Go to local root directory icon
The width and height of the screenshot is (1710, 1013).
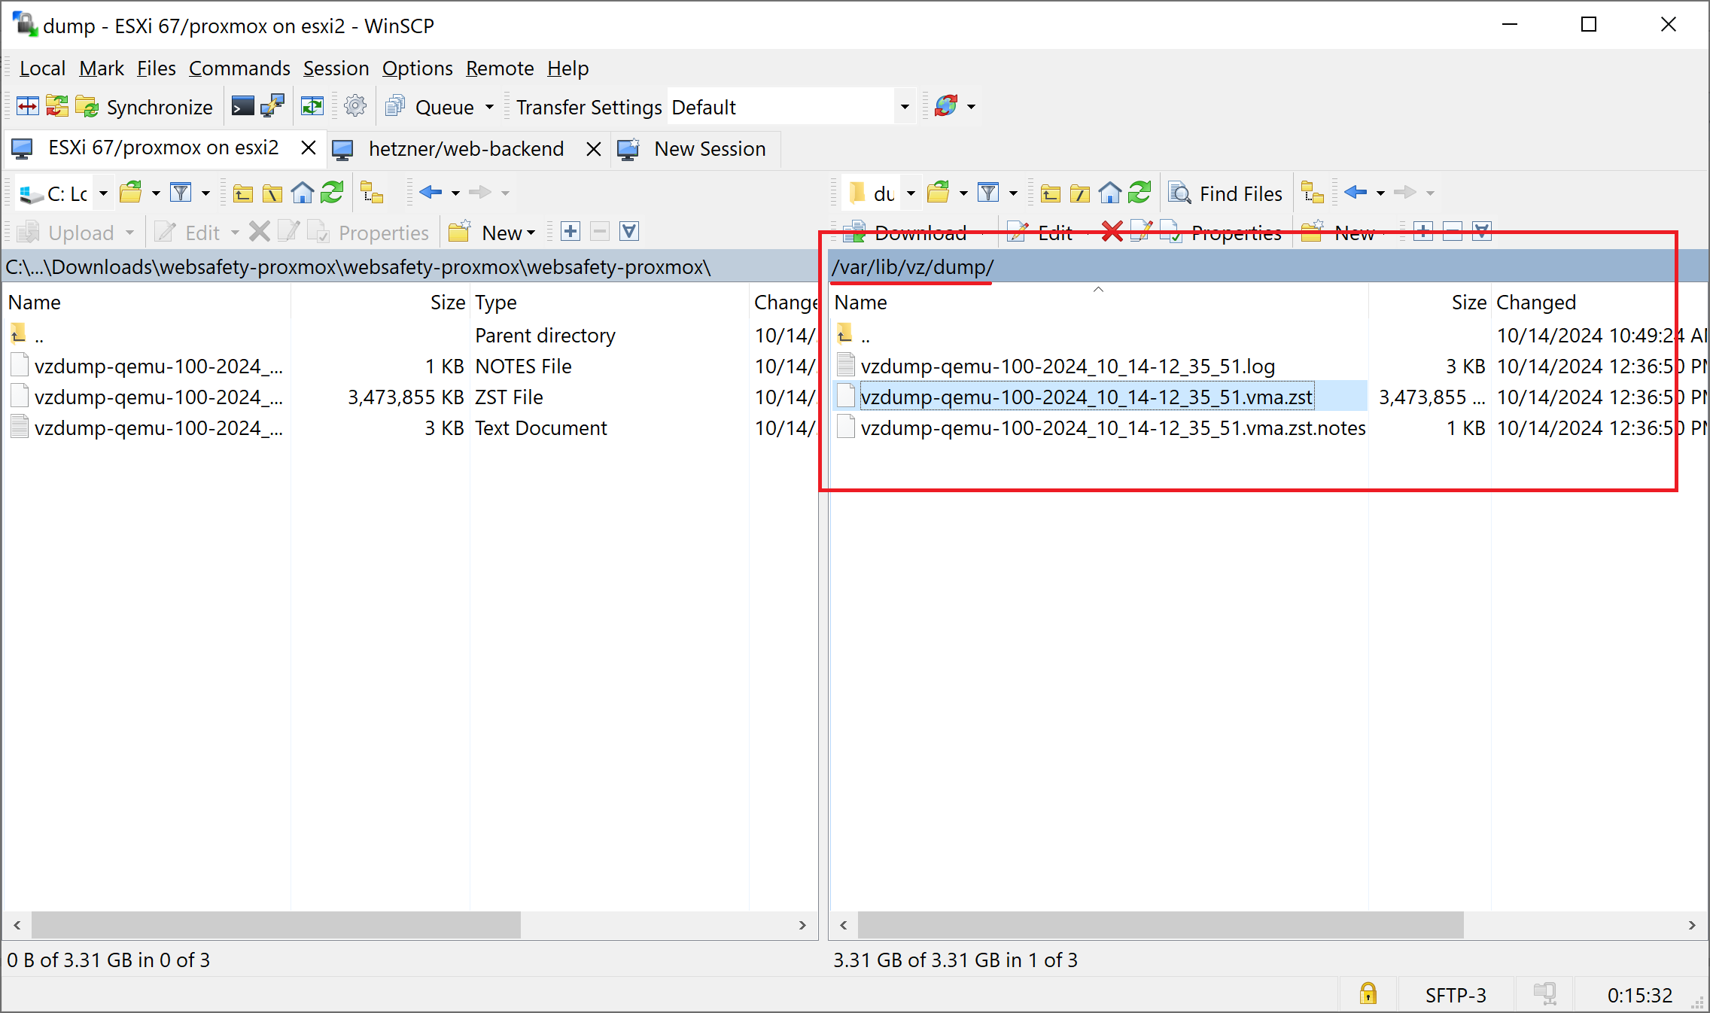pyautogui.click(x=272, y=193)
